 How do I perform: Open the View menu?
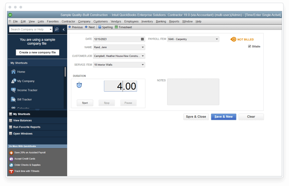(x=32, y=21)
